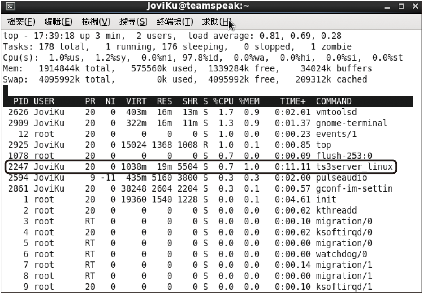Maximize the terminal window
423x294 pixels.
tap(401, 6)
